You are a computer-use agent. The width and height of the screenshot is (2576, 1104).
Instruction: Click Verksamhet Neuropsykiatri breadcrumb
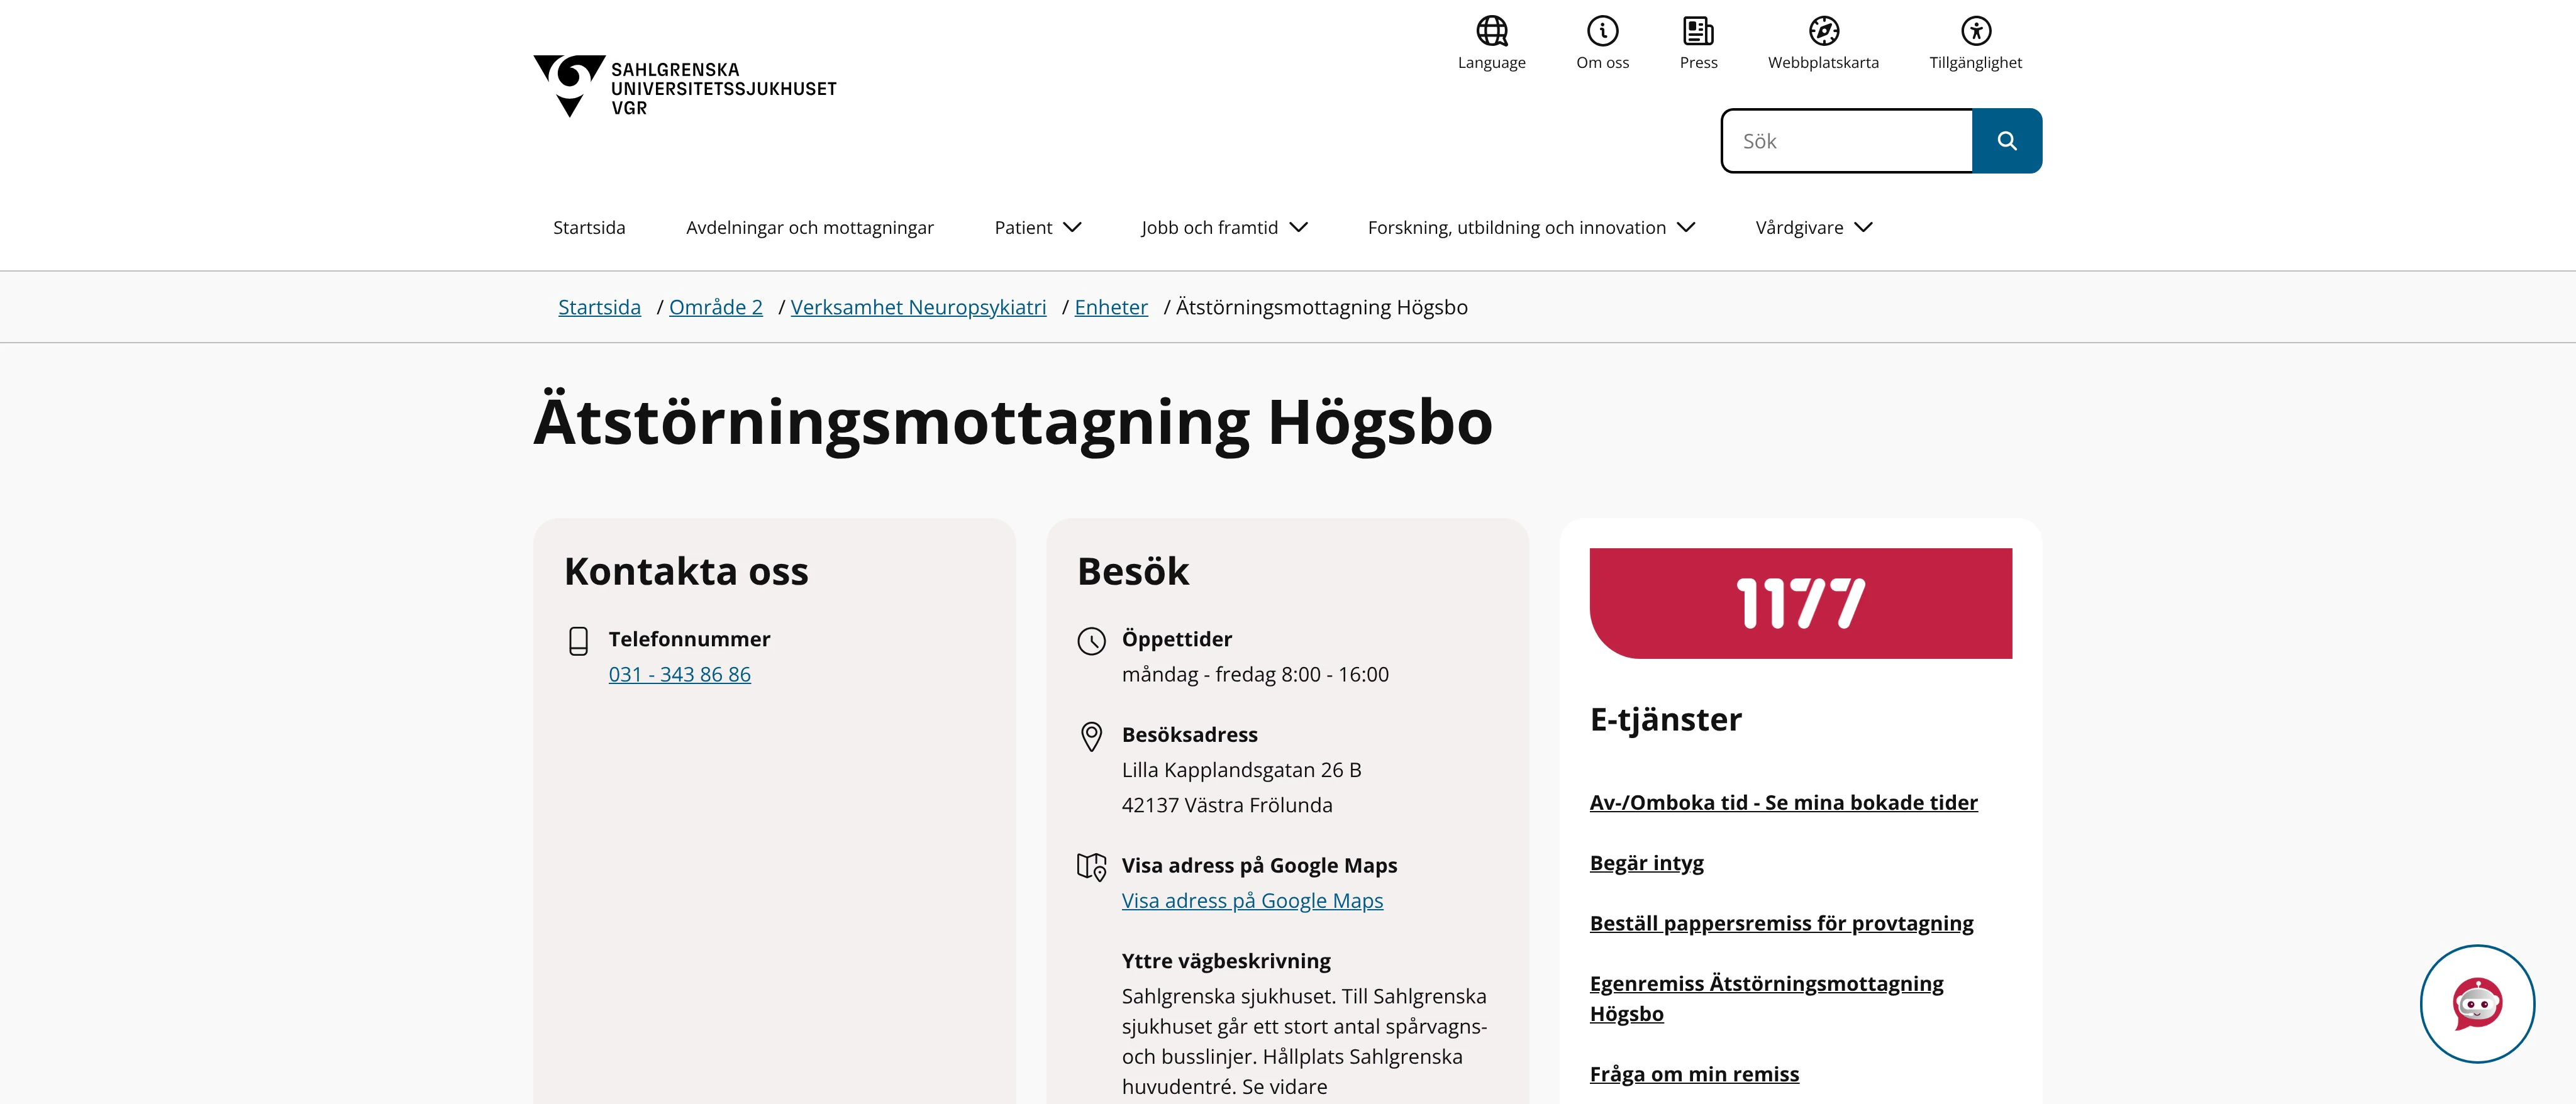coord(918,307)
